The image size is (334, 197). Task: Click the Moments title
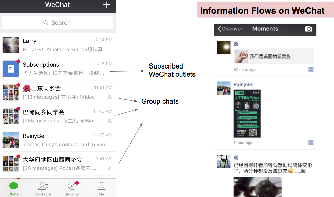[x=265, y=29]
